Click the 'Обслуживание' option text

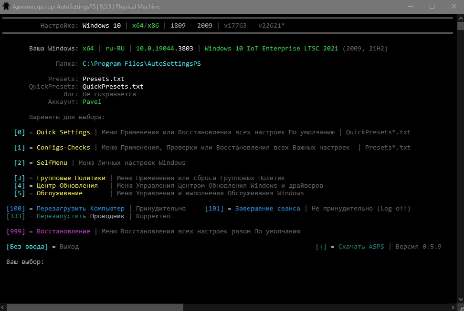(x=60, y=193)
